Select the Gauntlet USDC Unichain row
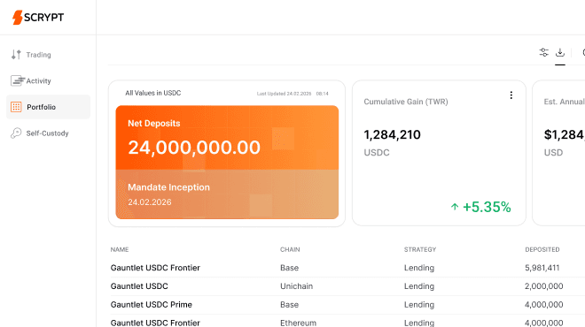The image size is (585, 327). pyautogui.click(x=347, y=286)
